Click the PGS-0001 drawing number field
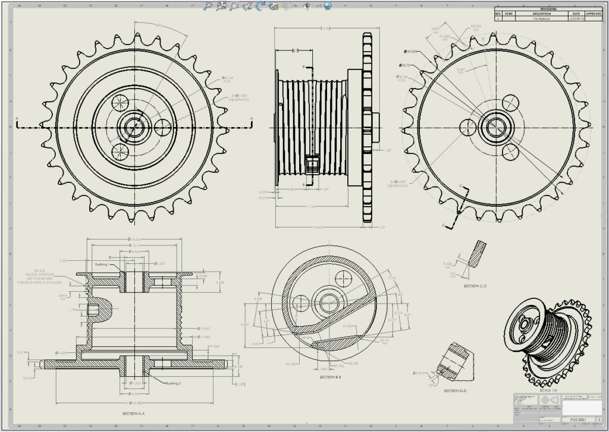609x432 pixels. point(578,420)
